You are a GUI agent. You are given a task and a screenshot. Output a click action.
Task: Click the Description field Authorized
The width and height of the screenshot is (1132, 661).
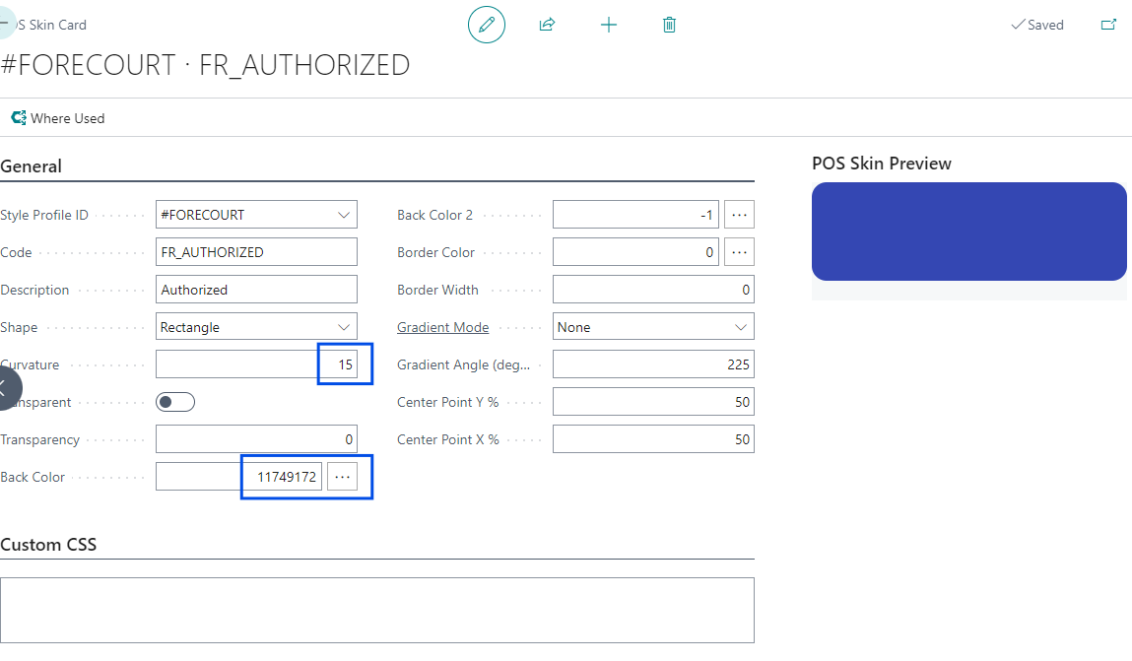(256, 290)
